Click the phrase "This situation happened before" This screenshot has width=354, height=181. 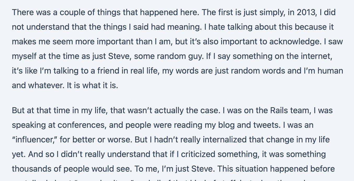(276, 169)
